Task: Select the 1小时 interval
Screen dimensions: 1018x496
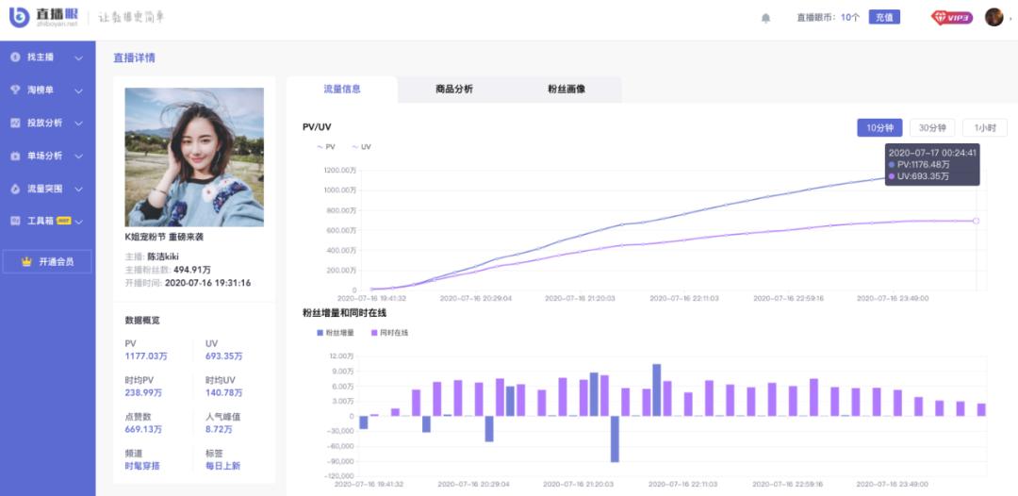Action: click(x=985, y=128)
